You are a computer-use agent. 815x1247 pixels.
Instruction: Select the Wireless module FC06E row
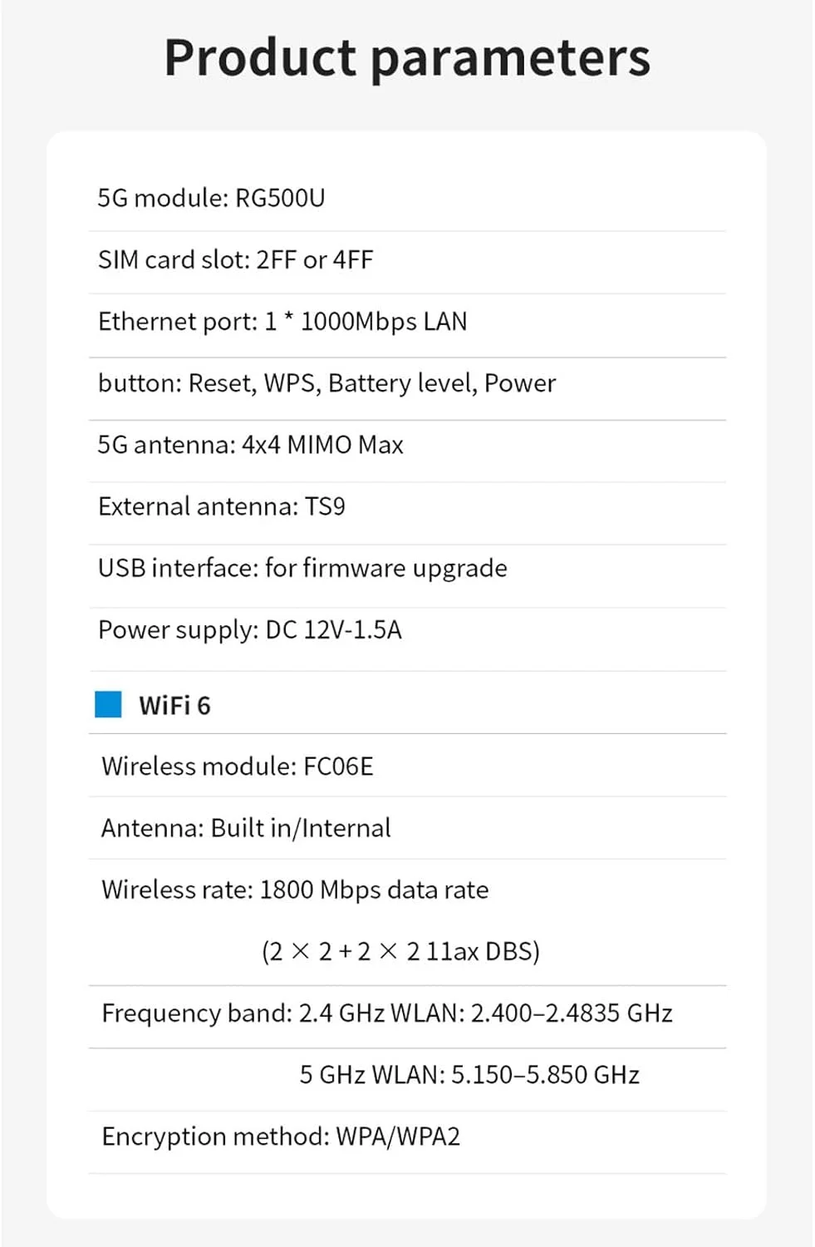click(x=237, y=766)
